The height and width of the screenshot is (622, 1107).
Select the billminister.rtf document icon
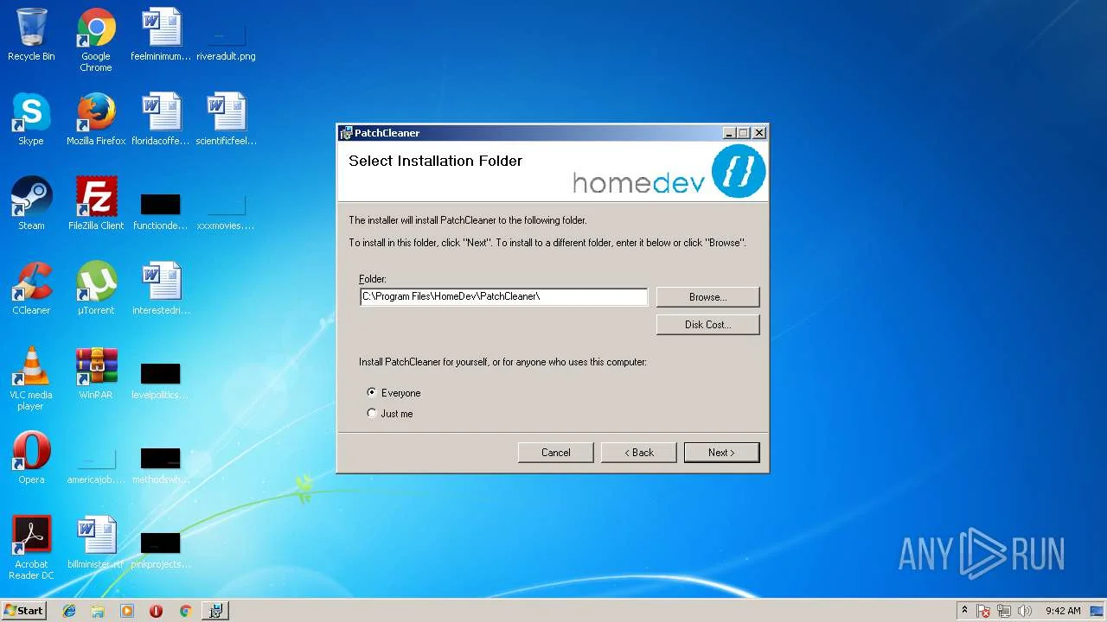(x=96, y=543)
